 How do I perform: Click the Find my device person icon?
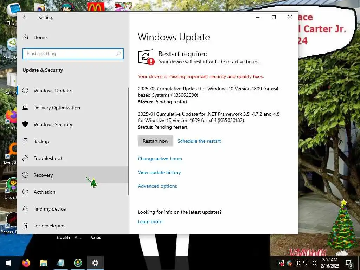click(25, 208)
